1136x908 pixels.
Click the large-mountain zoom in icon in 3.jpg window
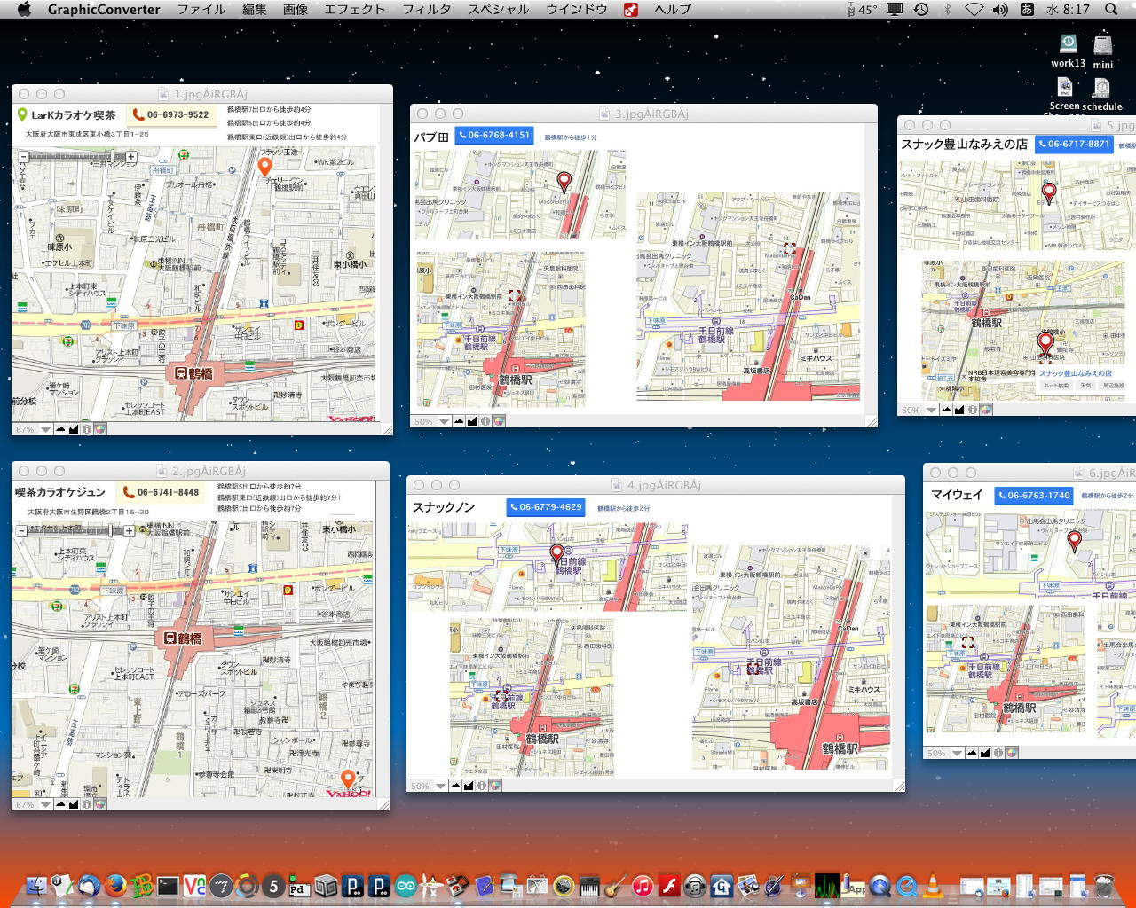(x=472, y=421)
